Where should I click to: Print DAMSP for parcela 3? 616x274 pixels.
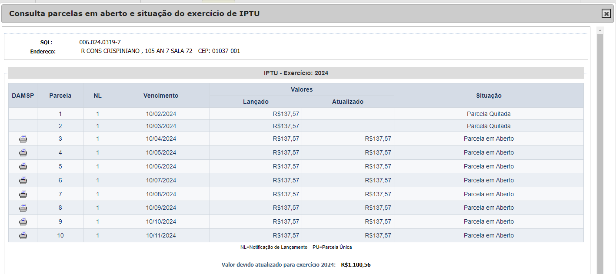[x=23, y=139]
